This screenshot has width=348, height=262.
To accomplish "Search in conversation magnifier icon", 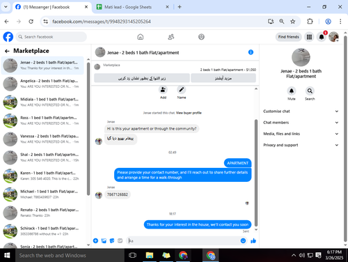I will tap(310, 91).
